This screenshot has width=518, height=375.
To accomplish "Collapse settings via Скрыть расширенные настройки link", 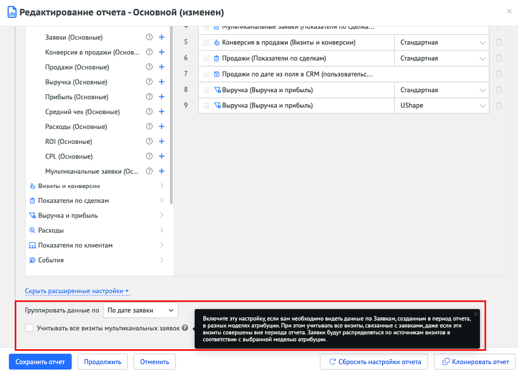I will [77, 291].
